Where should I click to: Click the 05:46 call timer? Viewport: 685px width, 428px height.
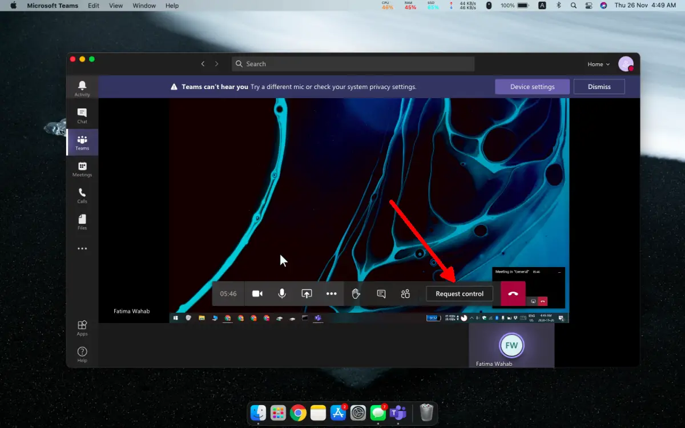coord(228,294)
